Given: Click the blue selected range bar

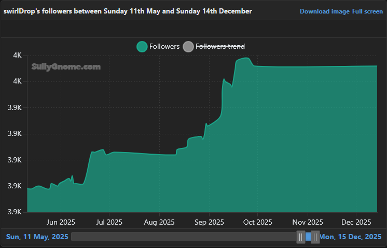Looking at the screenshot, I should [x=308, y=237].
